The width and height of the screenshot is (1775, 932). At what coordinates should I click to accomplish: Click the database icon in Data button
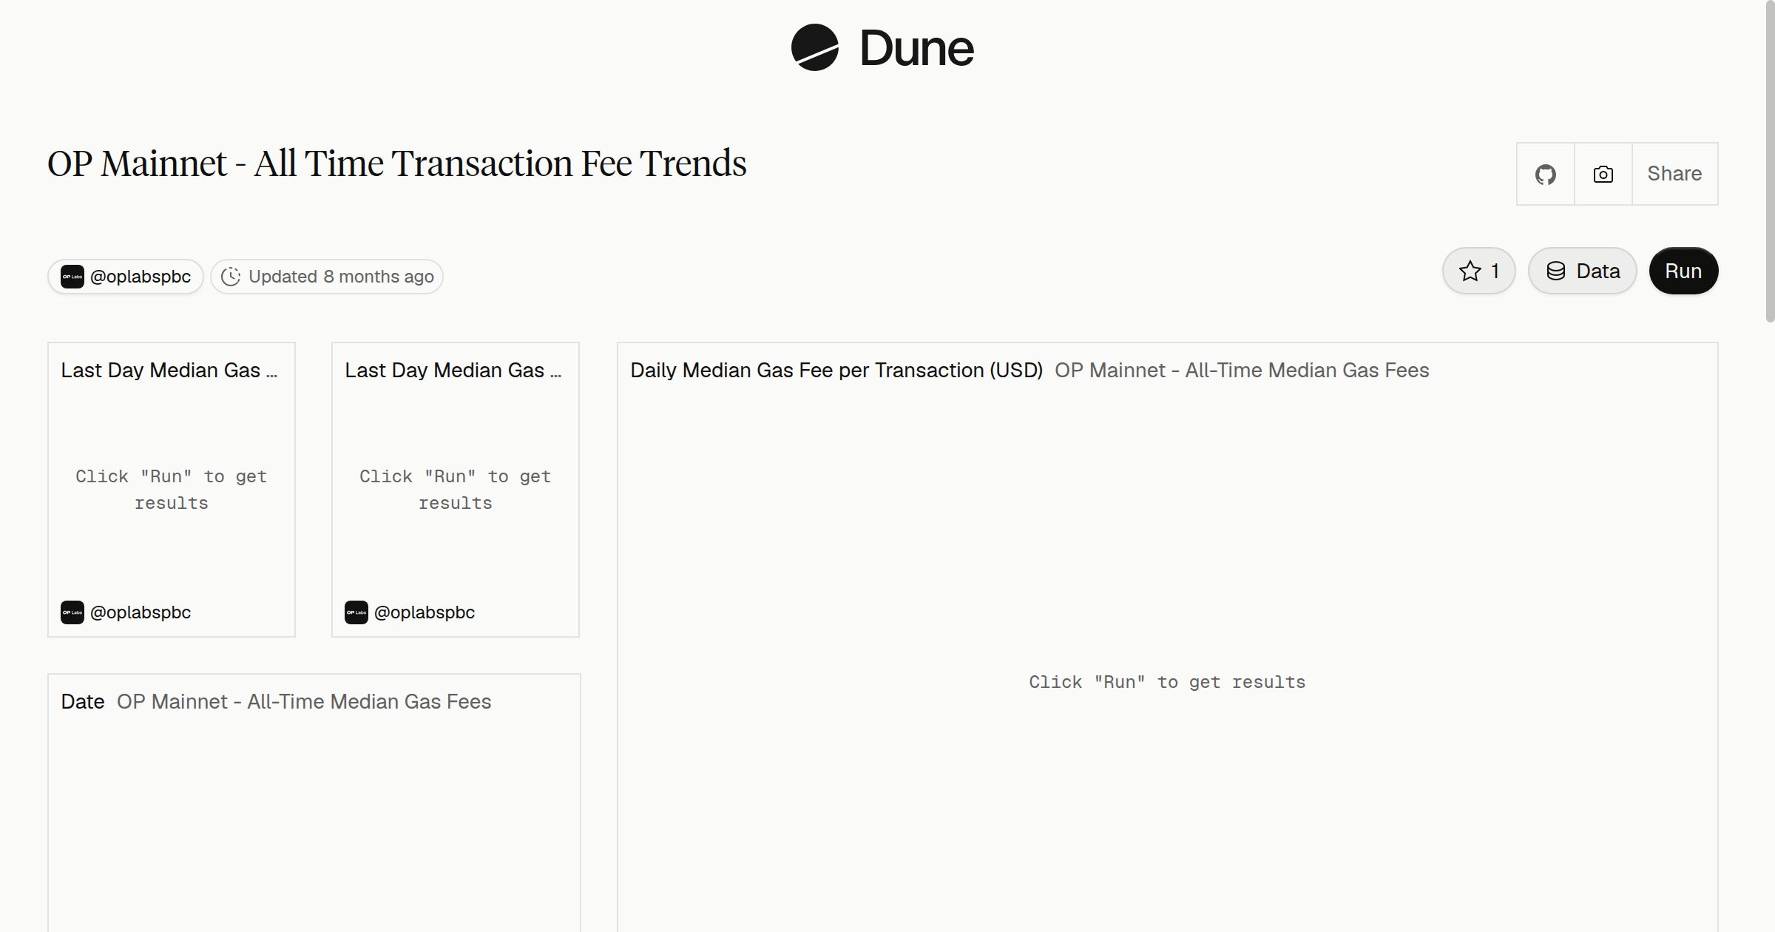1556,271
